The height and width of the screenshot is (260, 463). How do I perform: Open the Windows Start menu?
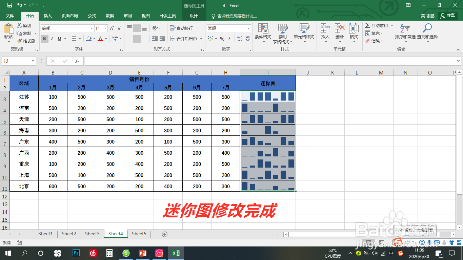[8, 253]
